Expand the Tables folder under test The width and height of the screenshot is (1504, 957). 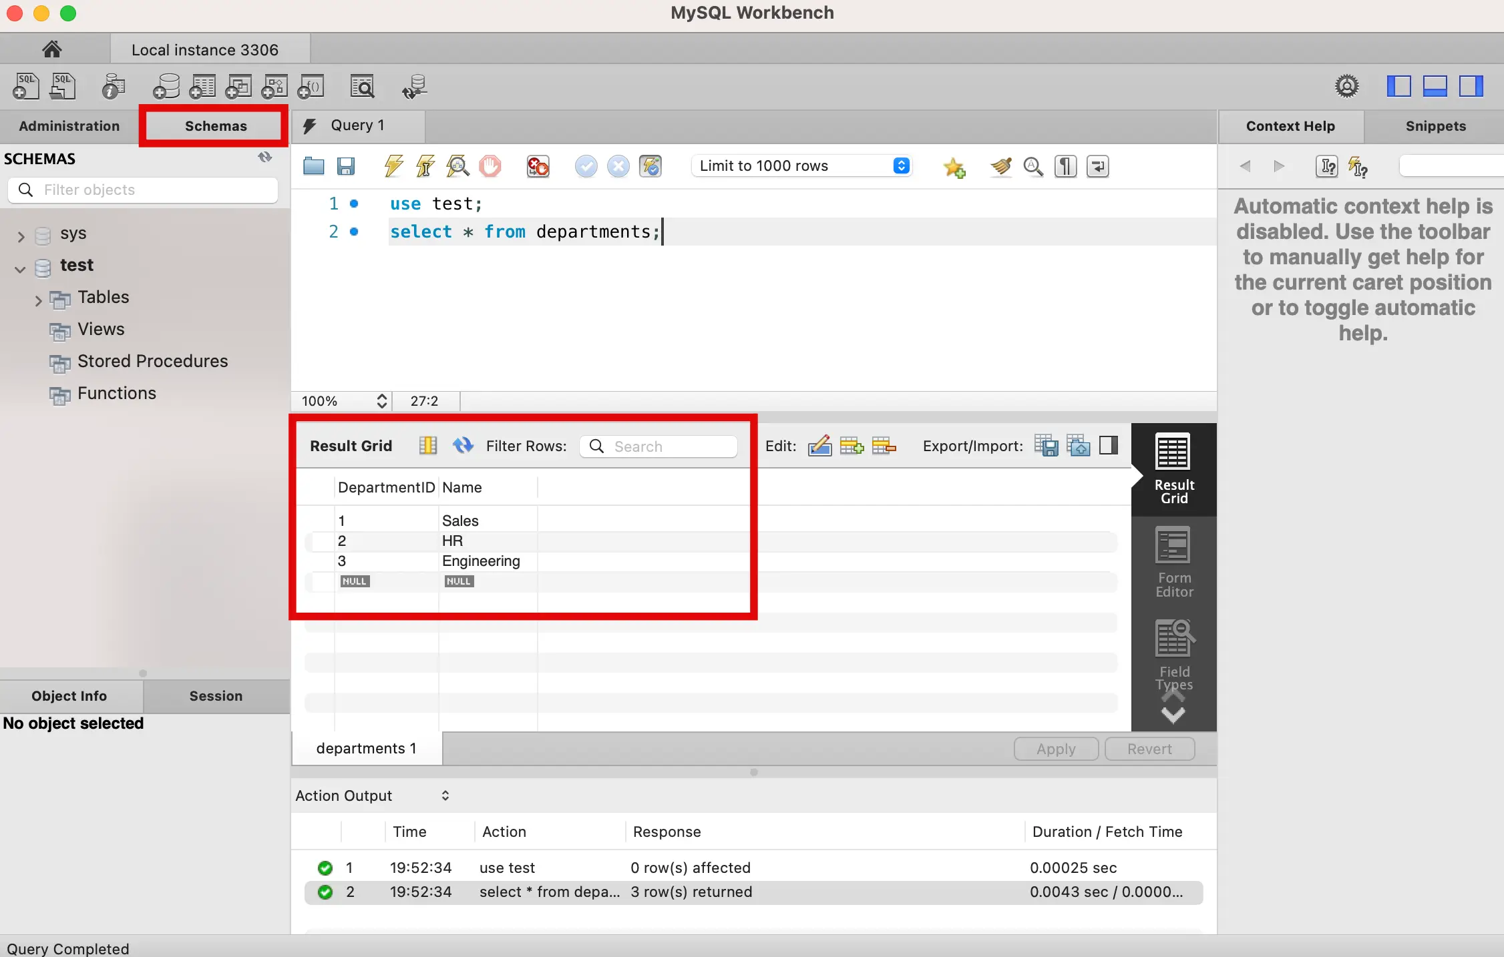[x=38, y=300]
